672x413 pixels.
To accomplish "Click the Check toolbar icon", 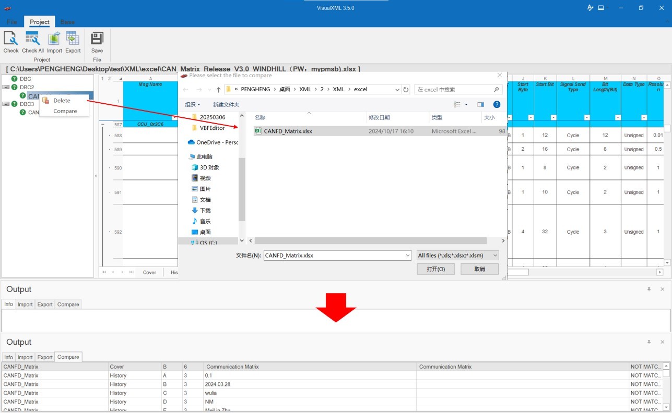I will pyautogui.click(x=10, y=39).
